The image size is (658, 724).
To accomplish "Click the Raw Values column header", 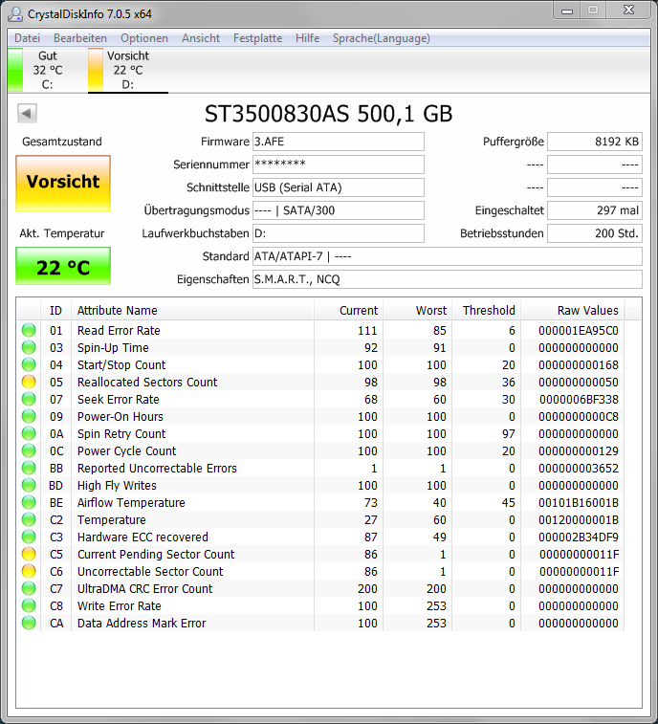I will click(573, 310).
